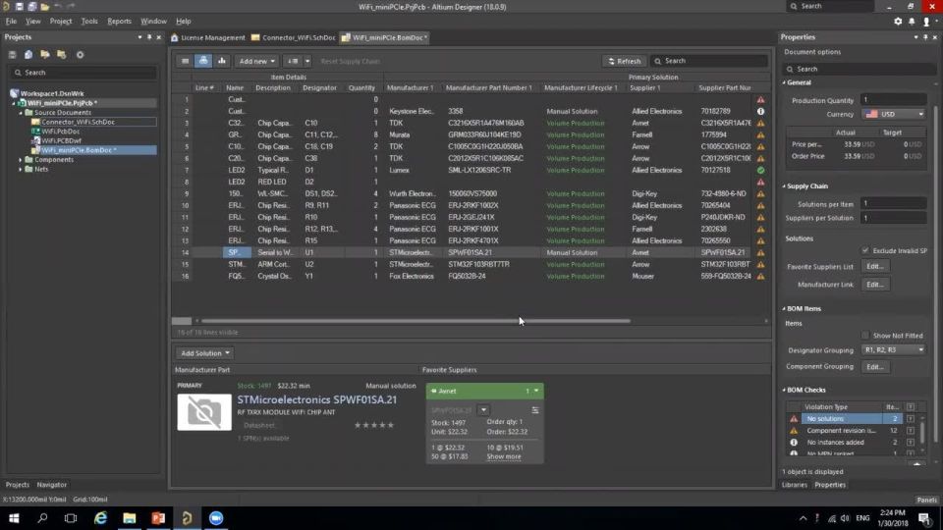Click the BOM search field
The width and height of the screenshot is (943, 530).
(x=709, y=61)
